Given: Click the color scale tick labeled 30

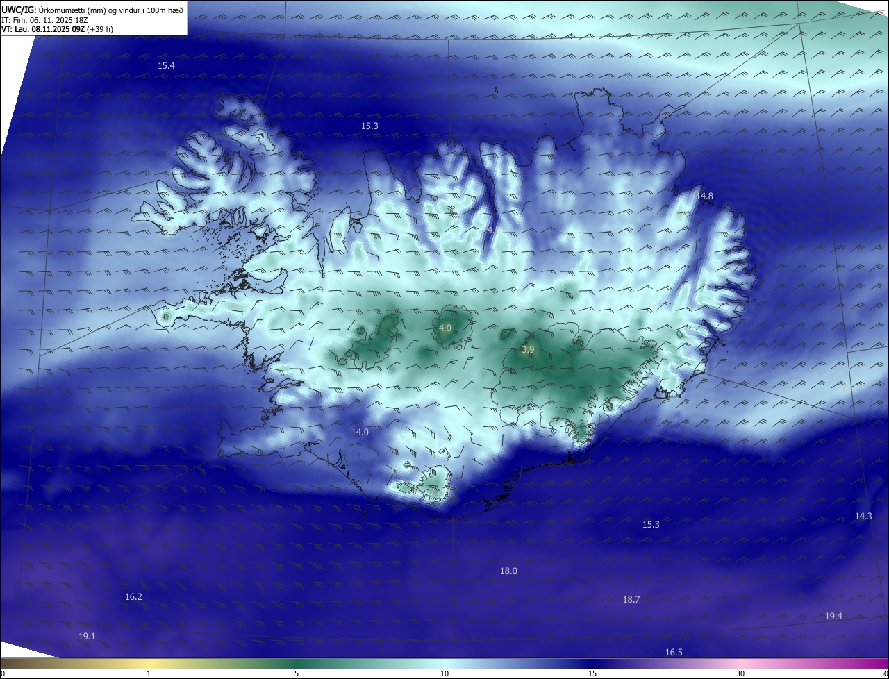Looking at the screenshot, I should click(x=740, y=673).
